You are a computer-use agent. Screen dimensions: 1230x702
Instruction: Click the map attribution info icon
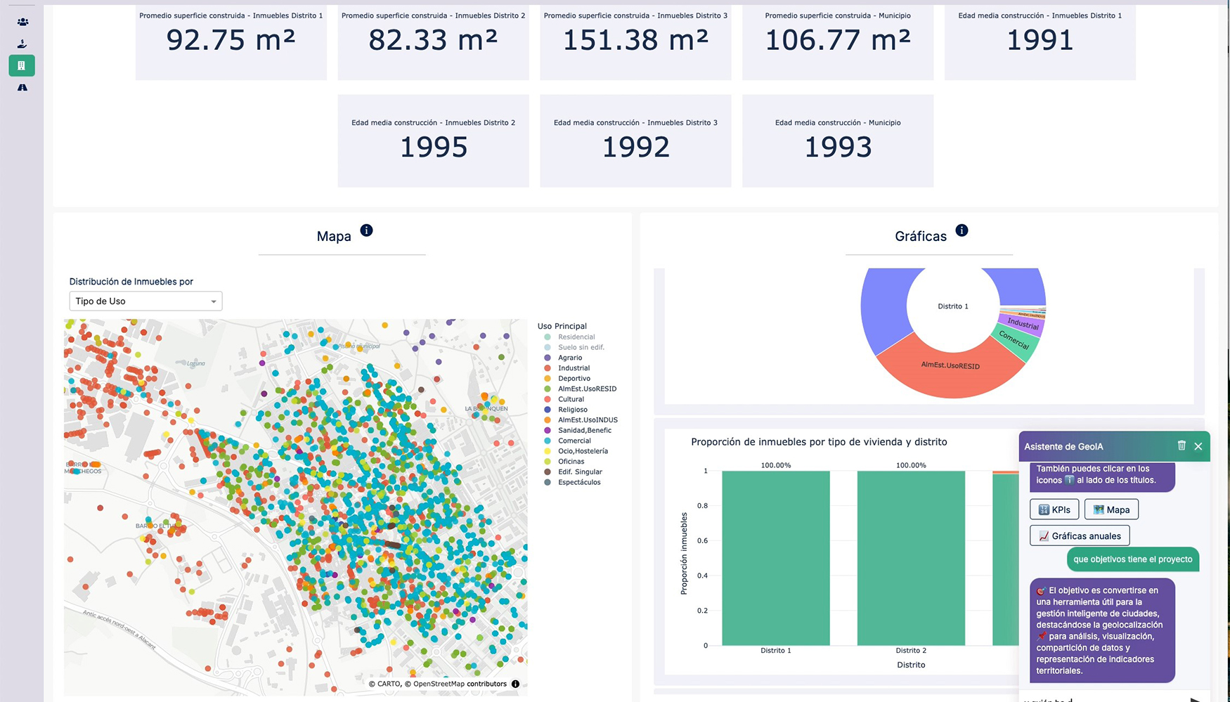515,684
